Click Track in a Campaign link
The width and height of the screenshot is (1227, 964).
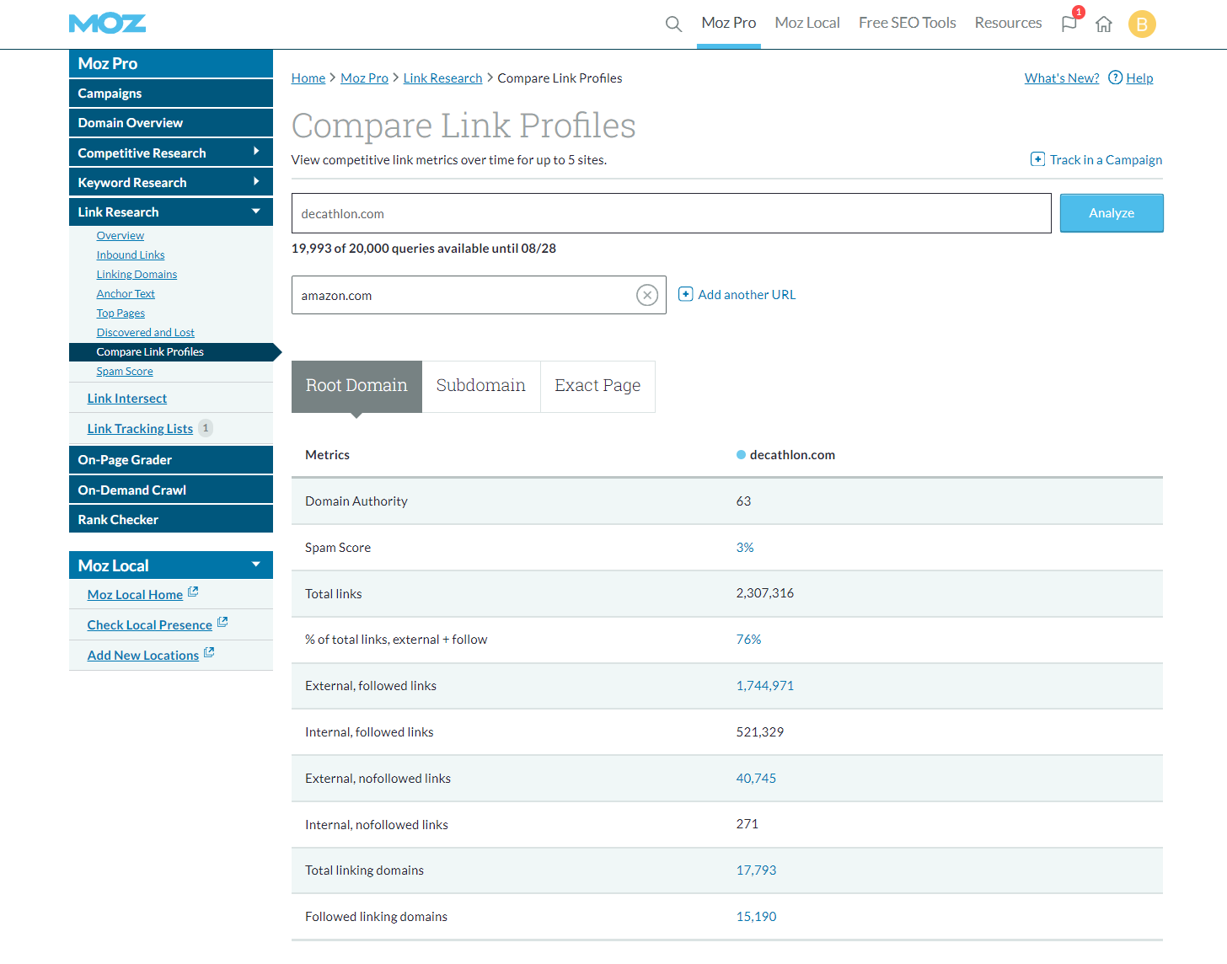tap(1106, 160)
